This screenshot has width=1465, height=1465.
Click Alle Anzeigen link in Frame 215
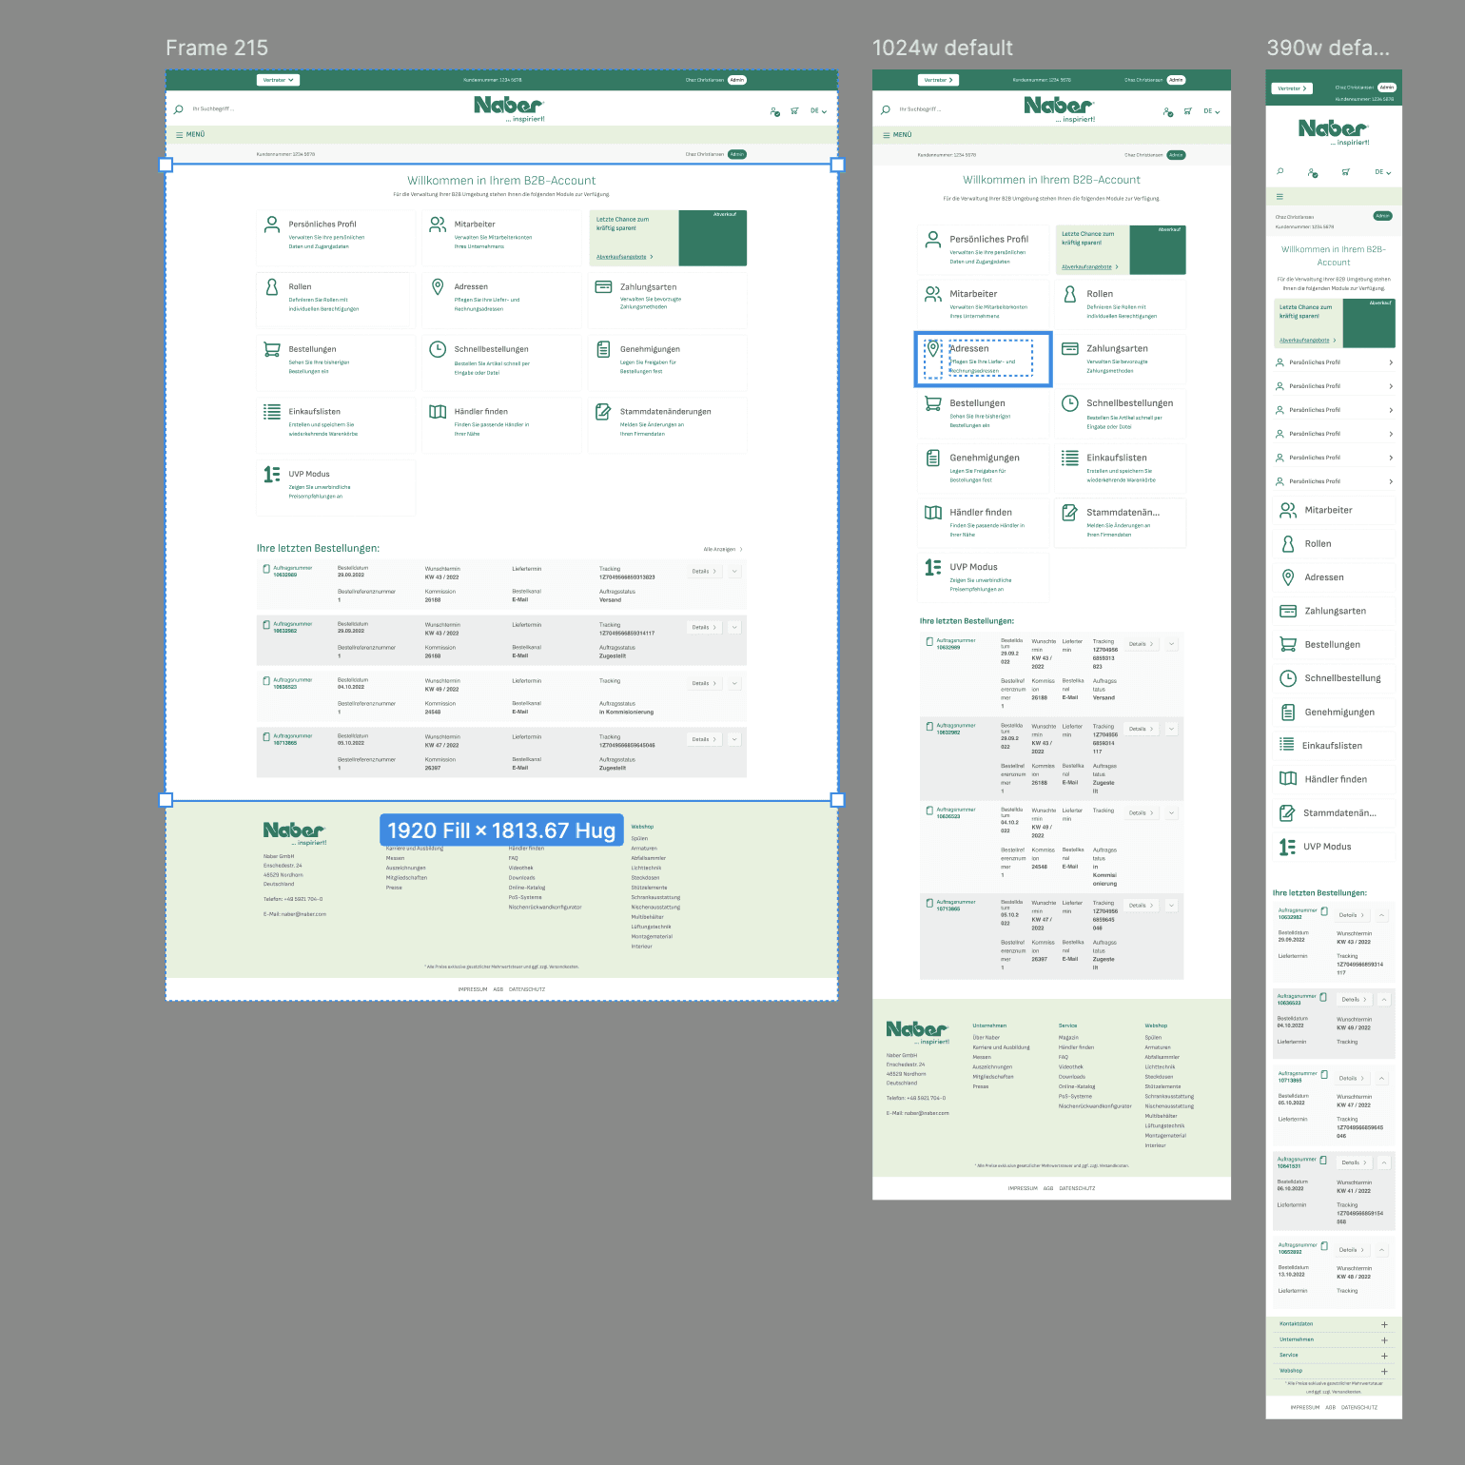[723, 550]
